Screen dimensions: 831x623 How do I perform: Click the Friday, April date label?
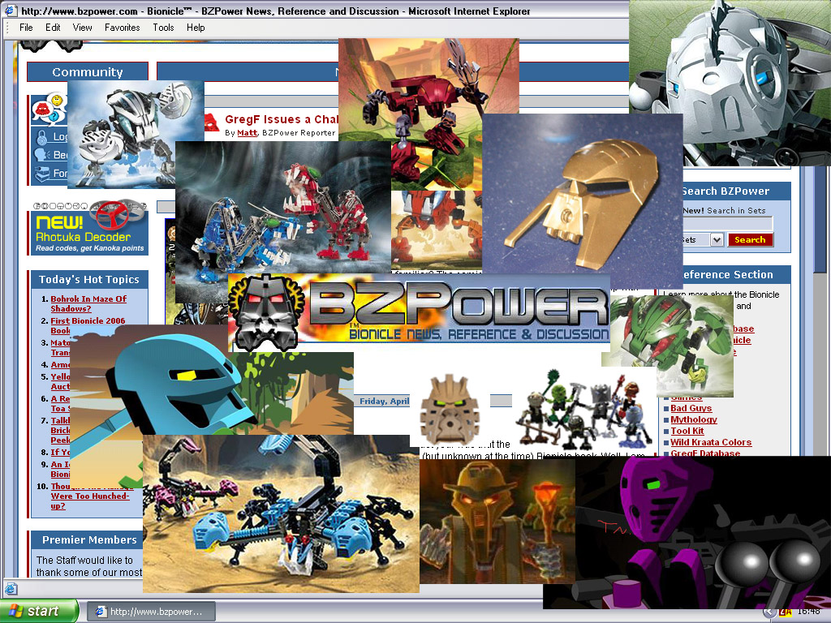(x=384, y=401)
